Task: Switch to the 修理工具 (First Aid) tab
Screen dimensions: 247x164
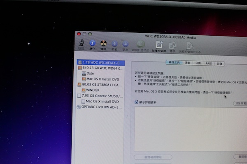Action: click(x=174, y=62)
